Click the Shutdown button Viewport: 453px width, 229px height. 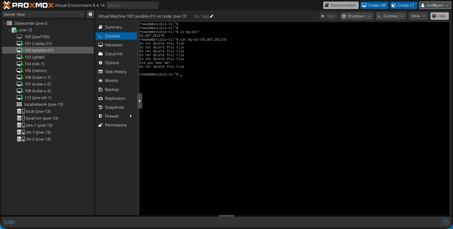coord(353,16)
